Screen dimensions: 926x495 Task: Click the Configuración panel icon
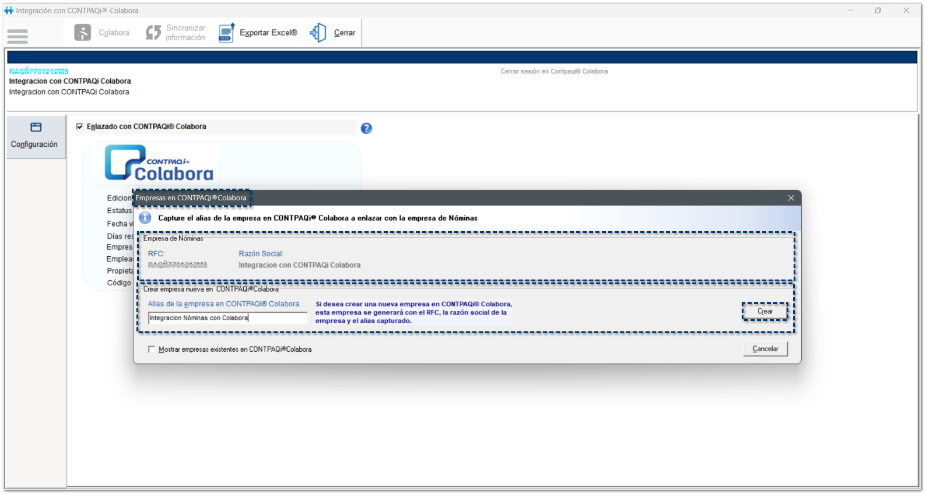coord(36,128)
